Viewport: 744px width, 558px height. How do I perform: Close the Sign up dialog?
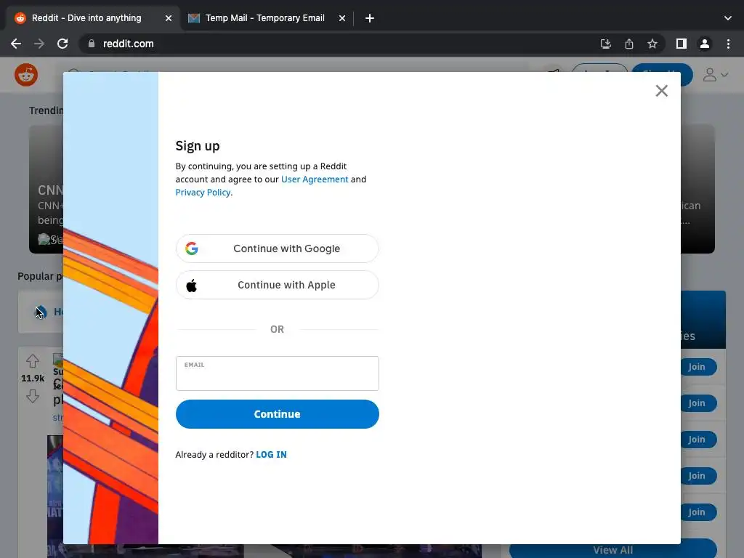661,91
